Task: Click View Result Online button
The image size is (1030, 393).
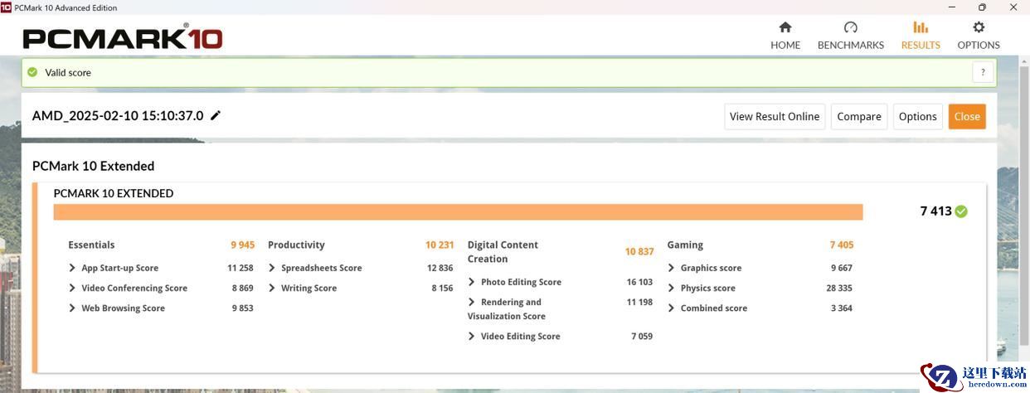Action: pyautogui.click(x=775, y=116)
